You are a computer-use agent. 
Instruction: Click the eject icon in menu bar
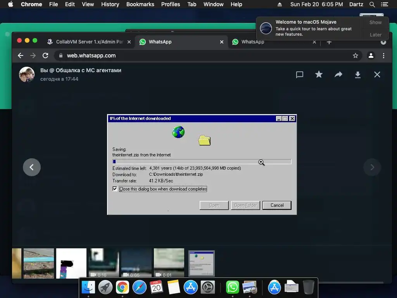(280, 4)
